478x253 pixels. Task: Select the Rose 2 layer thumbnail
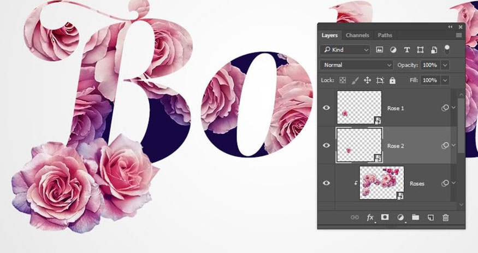(x=359, y=145)
